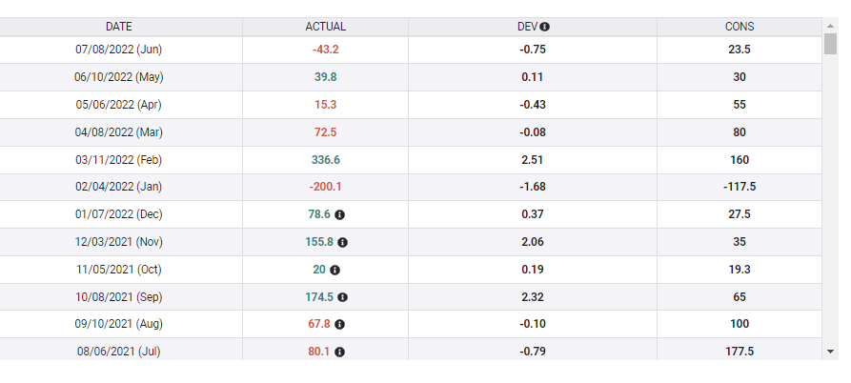851x383 pixels.
Task: Click info icon beside 67.8 actual value
Action: click(x=339, y=325)
